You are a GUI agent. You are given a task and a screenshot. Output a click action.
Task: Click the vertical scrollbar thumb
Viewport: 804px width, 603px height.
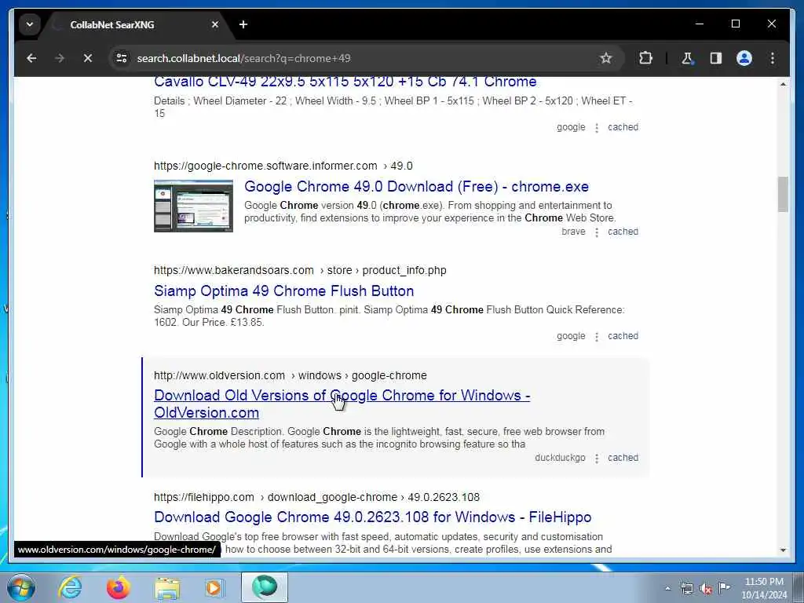click(x=783, y=194)
